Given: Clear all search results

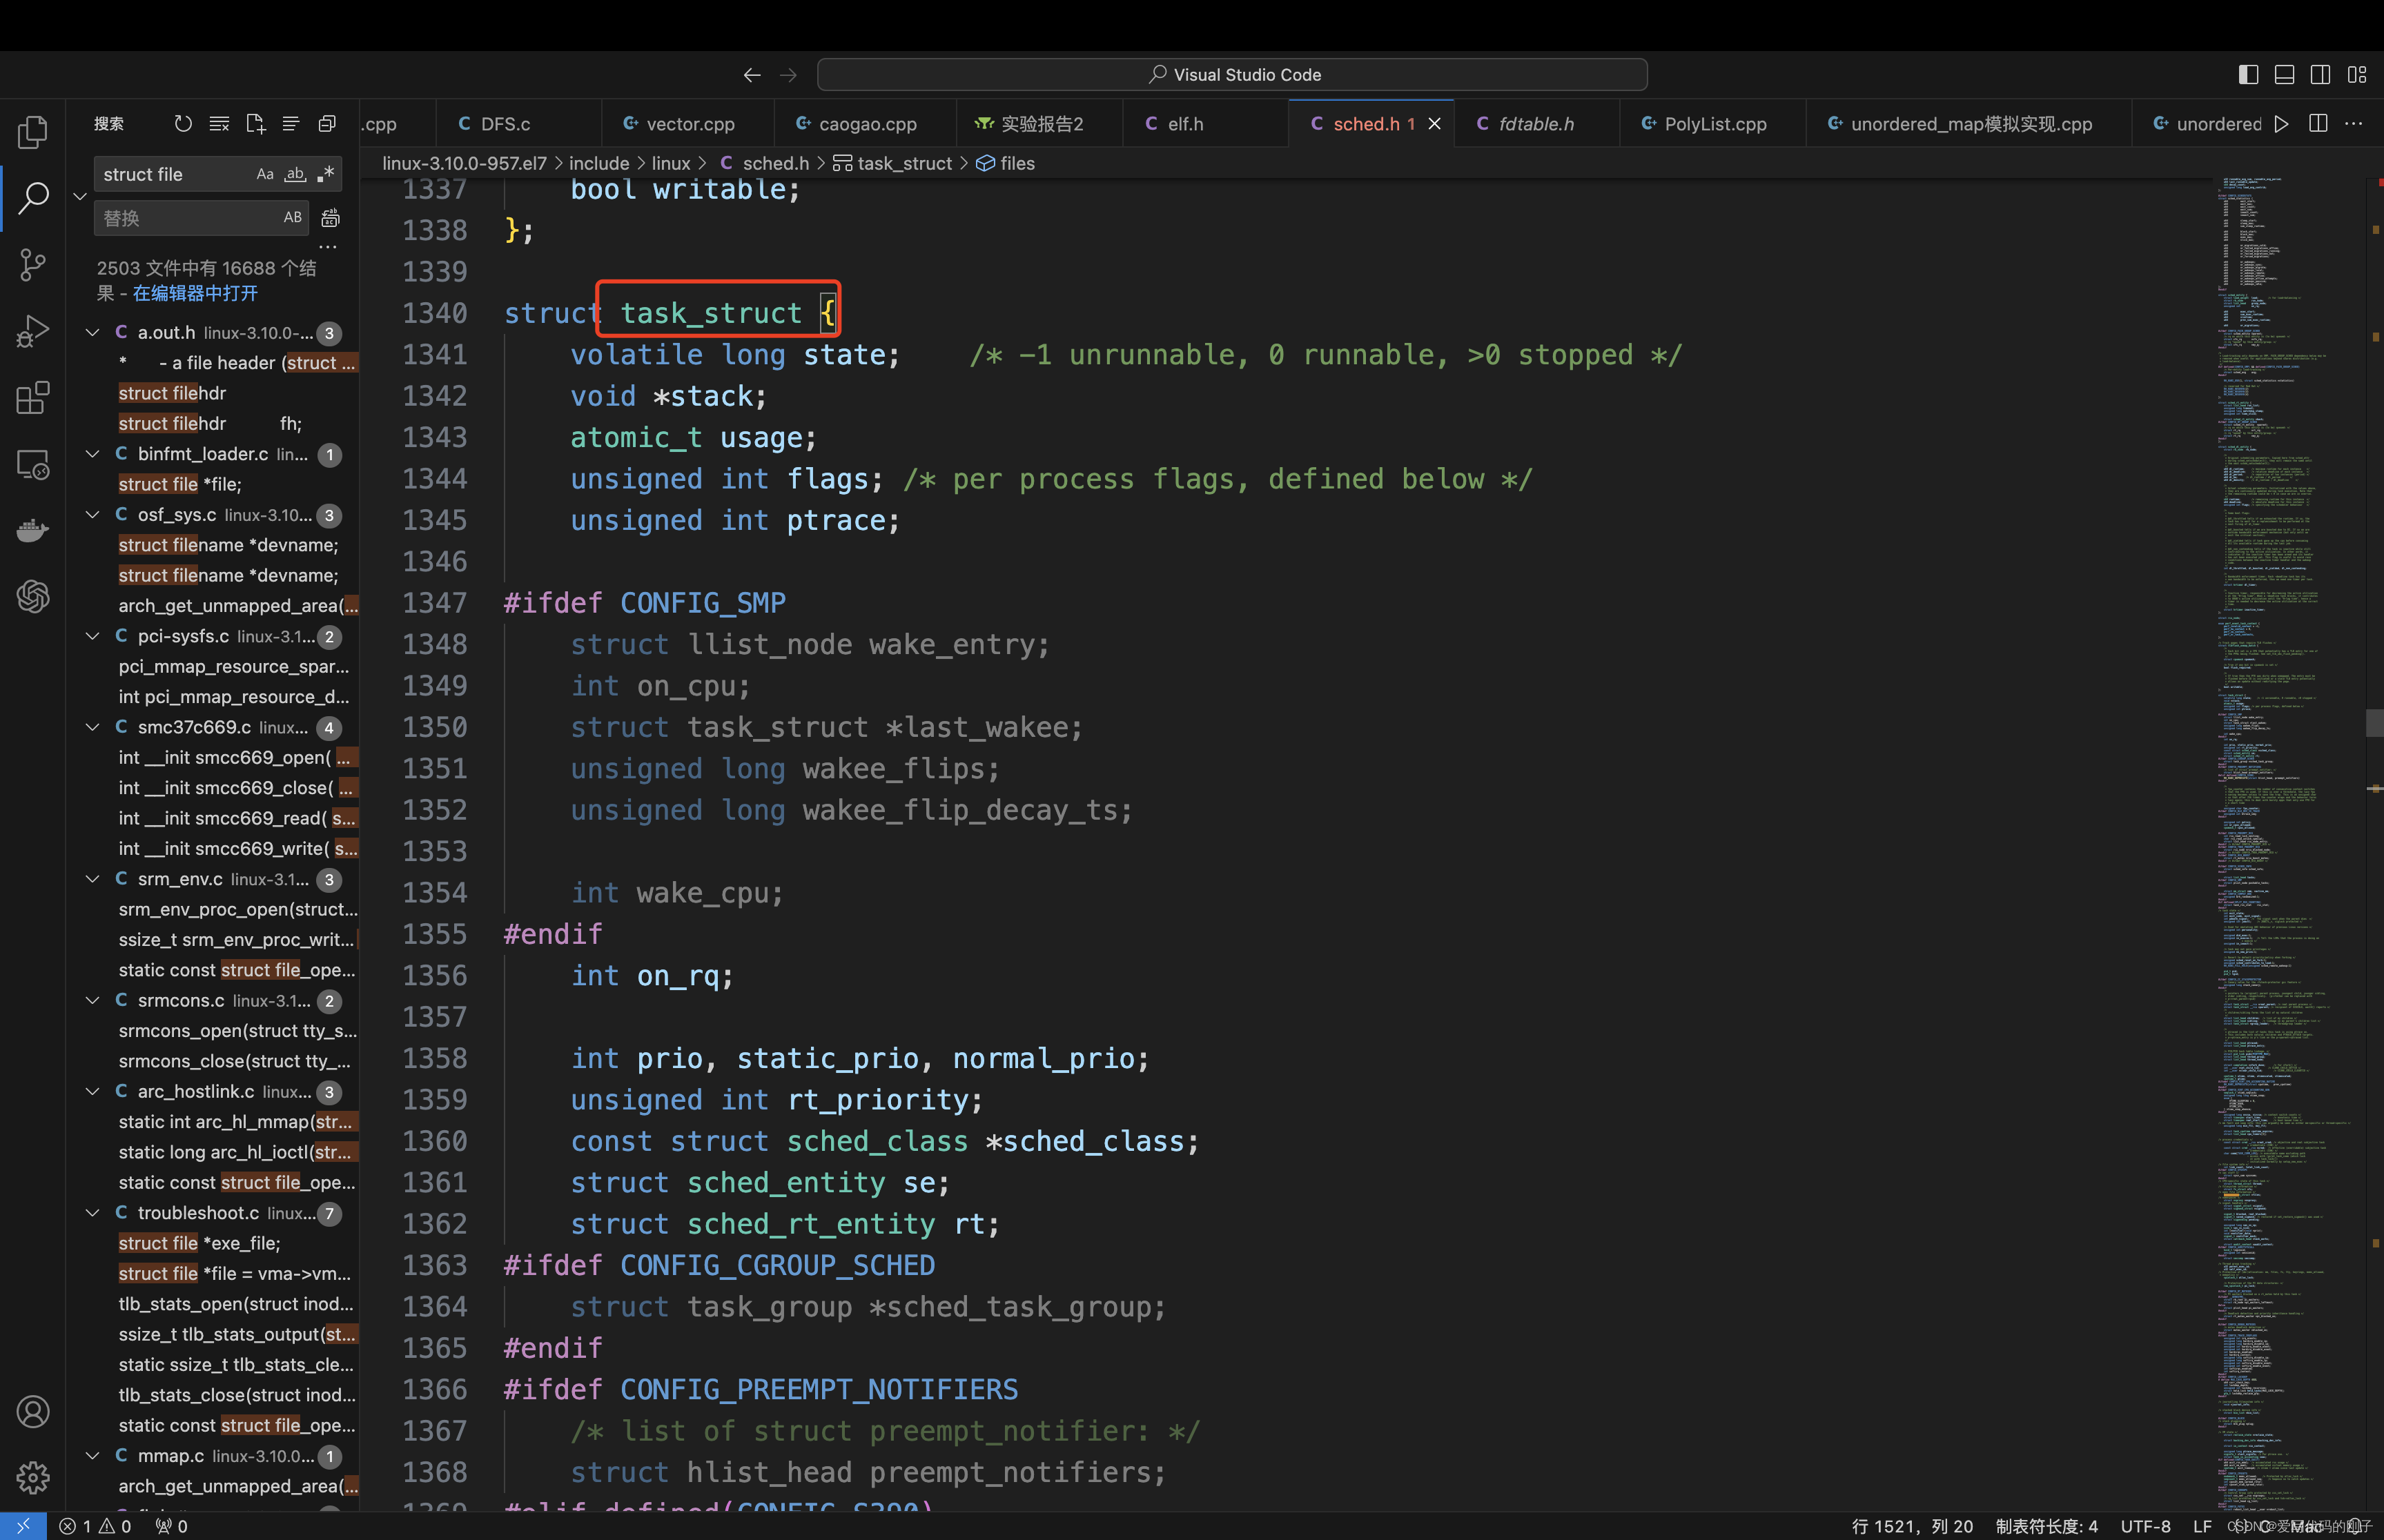Looking at the screenshot, I should [219, 123].
